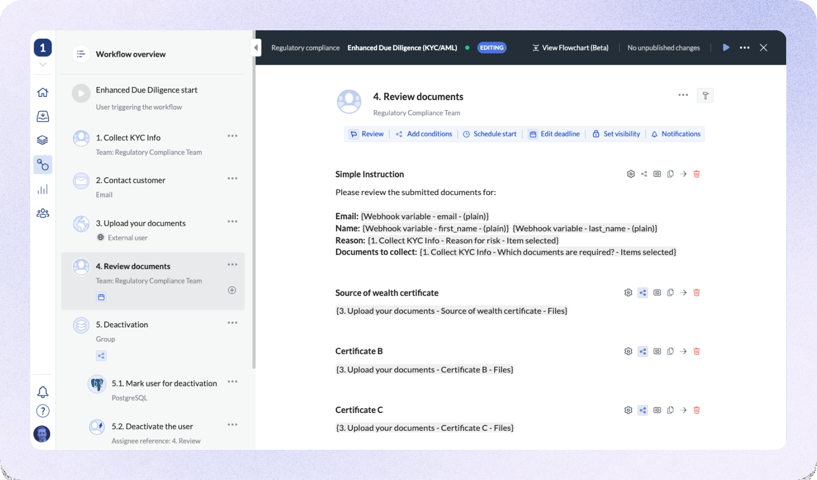817x480 pixels.
Task: Expand the workspace chevron below logo
Action: coord(43,64)
